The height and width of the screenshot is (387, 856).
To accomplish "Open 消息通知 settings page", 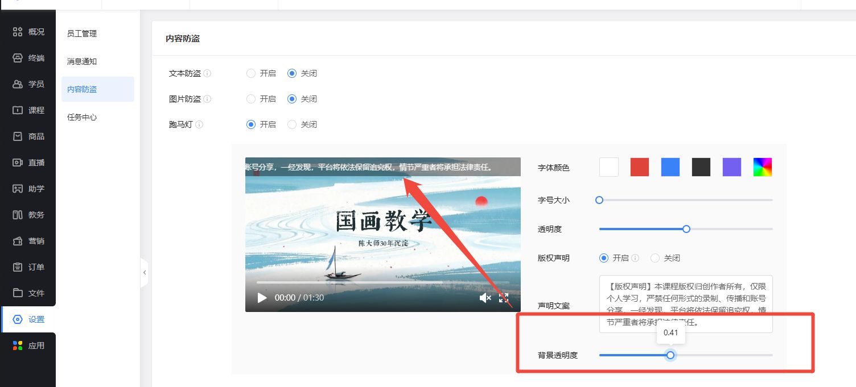I will coord(82,61).
